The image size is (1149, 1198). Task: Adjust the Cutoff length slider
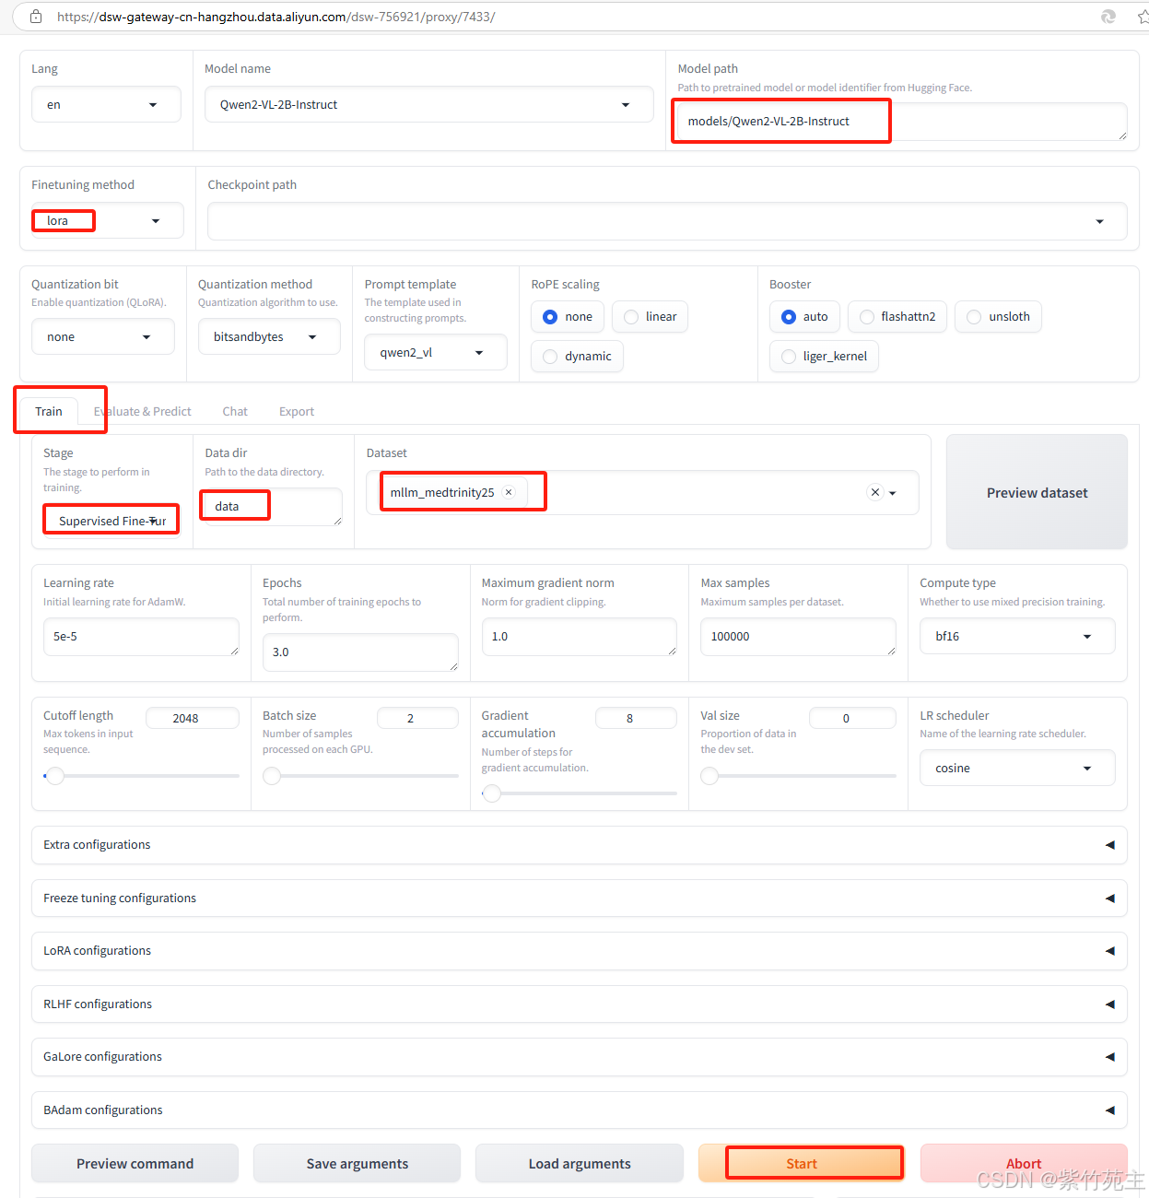coord(141,776)
